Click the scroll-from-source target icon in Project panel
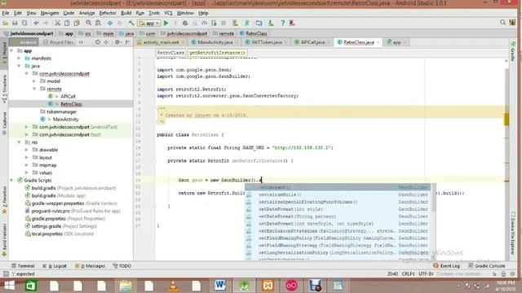 [x=98, y=42]
